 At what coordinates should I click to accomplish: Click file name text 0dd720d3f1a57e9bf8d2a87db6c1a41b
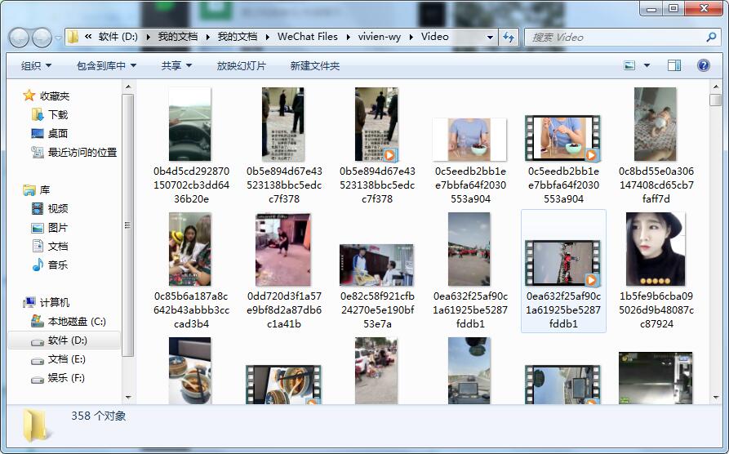[284, 309]
